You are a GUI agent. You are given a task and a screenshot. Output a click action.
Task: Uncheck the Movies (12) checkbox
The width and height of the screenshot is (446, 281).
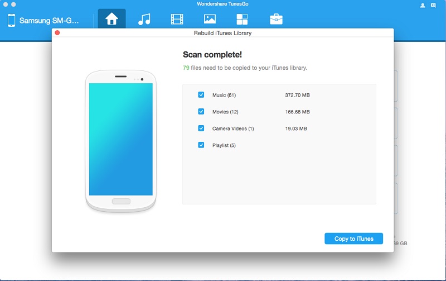coord(201,112)
